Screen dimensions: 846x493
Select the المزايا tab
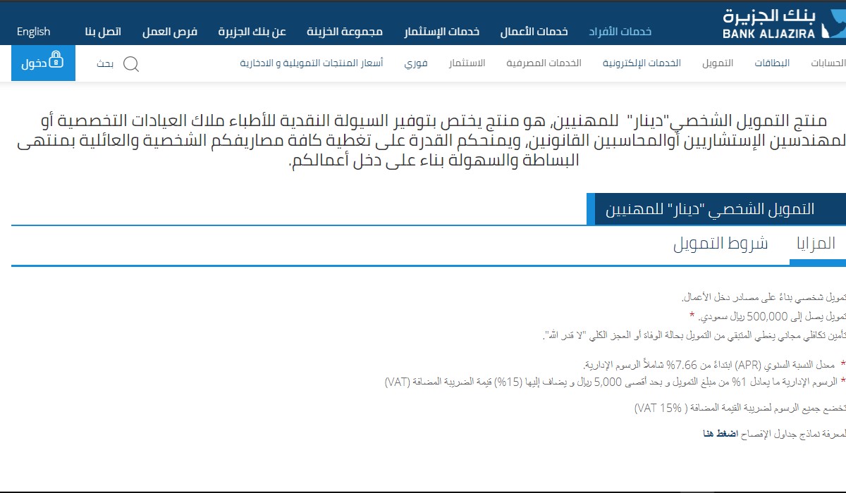816,244
